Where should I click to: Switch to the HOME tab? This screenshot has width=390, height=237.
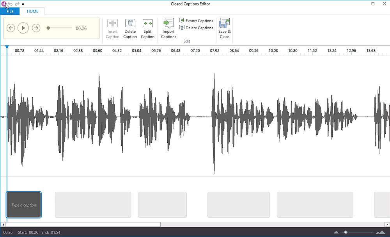(x=33, y=11)
